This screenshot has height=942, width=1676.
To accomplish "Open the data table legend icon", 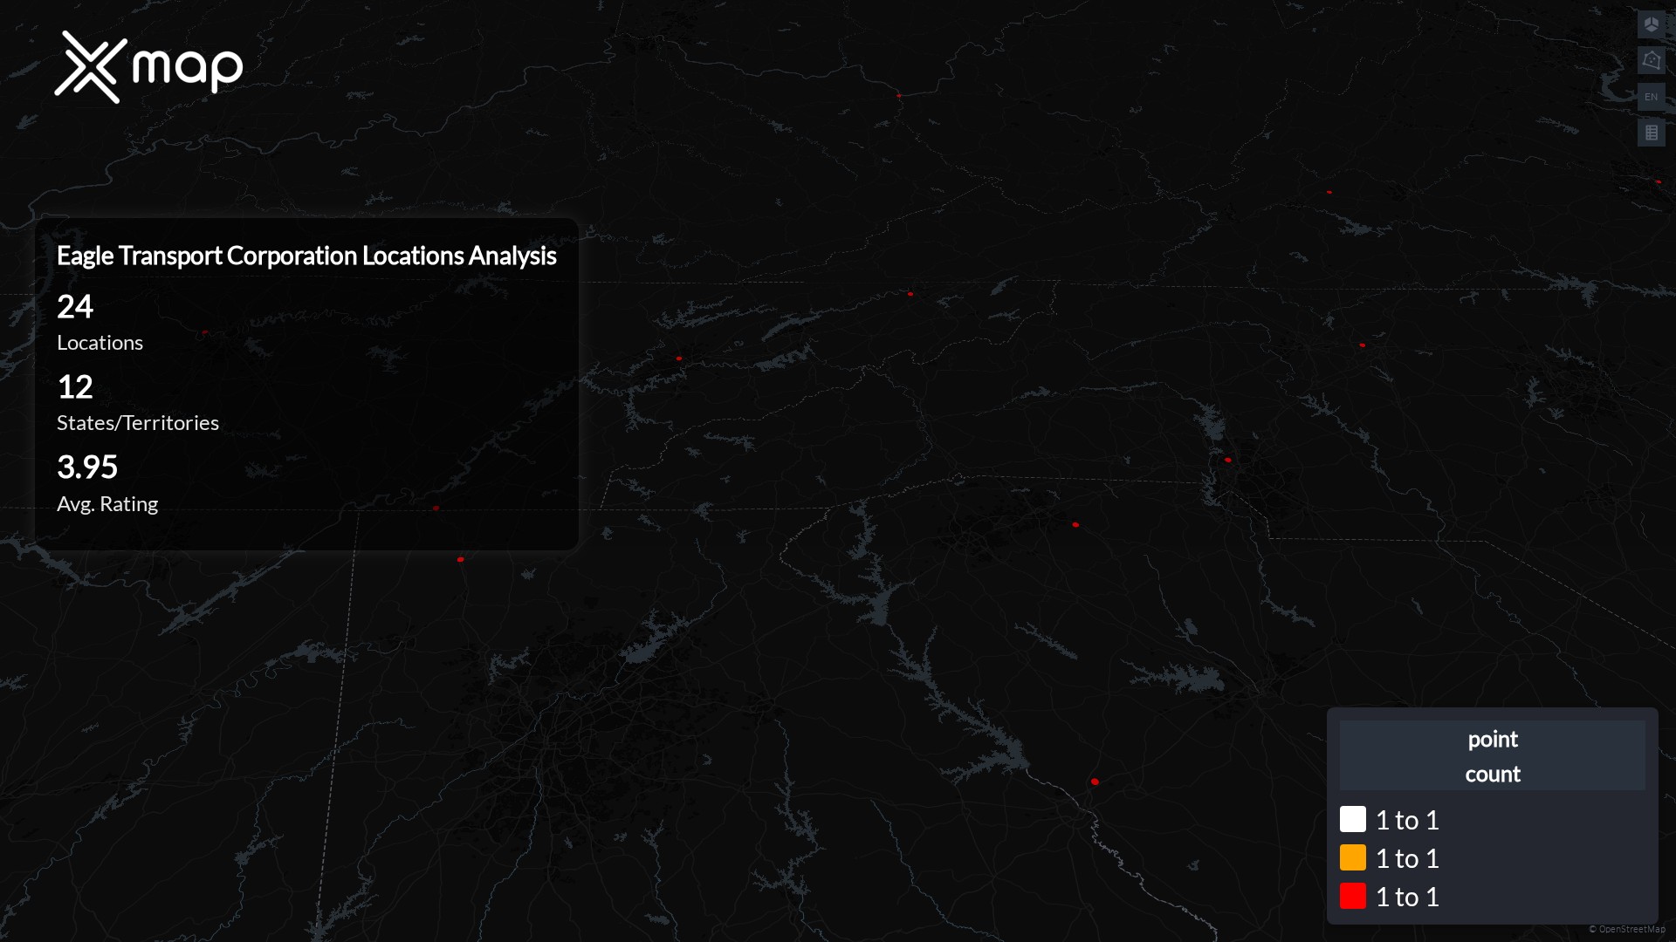I will pyautogui.click(x=1651, y=133).
